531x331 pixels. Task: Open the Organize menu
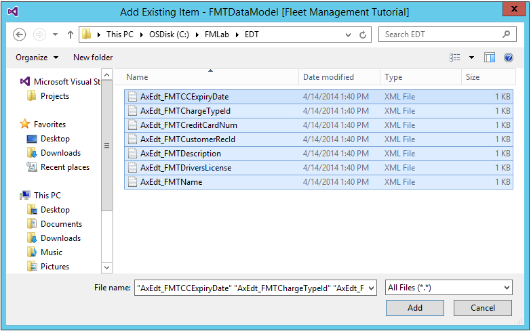[37, 58]
